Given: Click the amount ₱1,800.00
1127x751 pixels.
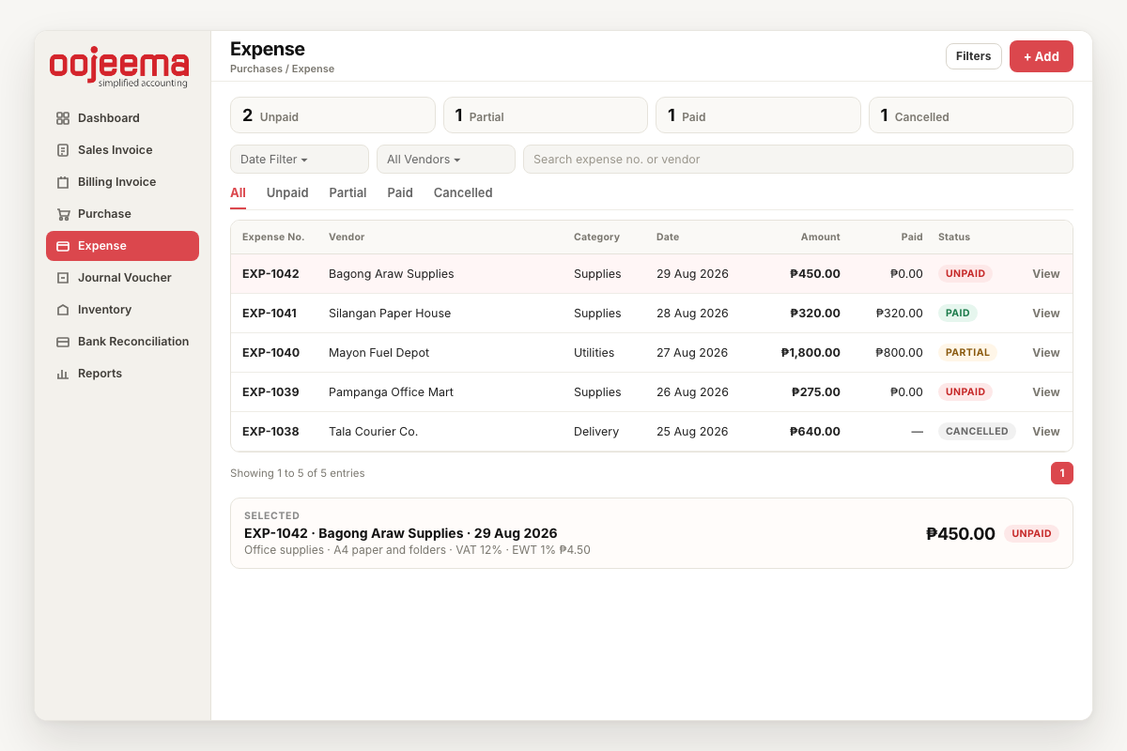Looking at the screenshot, I should point(811,353).
